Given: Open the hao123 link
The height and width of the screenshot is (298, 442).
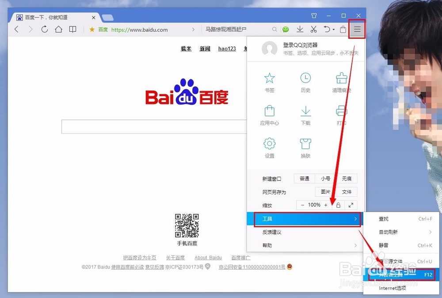Looking at the screenshot, I should coord(227,48).
